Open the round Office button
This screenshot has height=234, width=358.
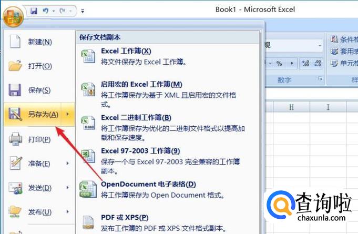tap(13, 16)
